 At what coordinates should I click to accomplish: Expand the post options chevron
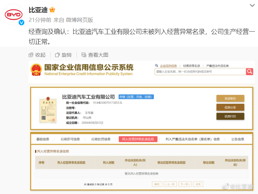click(x=252, y=6)
